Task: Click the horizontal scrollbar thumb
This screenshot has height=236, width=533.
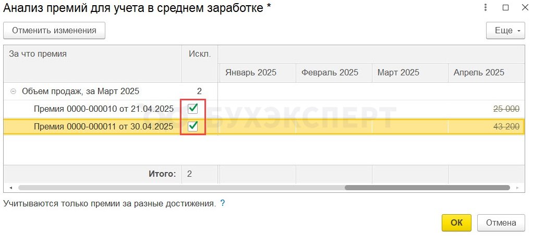Action: pyautogui.click(x=427, y=188)
